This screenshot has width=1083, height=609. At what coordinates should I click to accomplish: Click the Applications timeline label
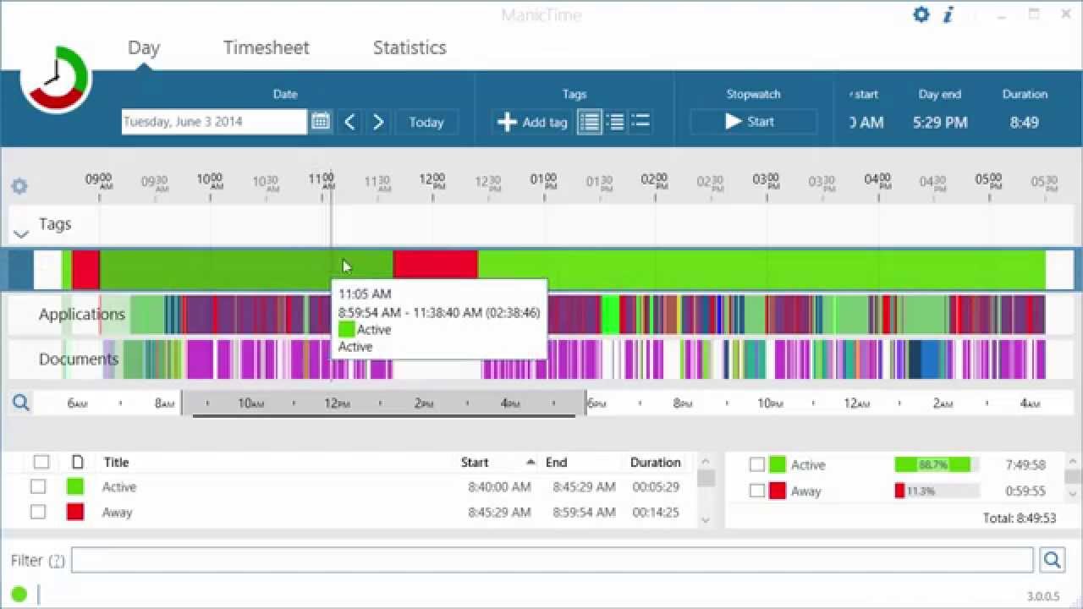(82, 315)
